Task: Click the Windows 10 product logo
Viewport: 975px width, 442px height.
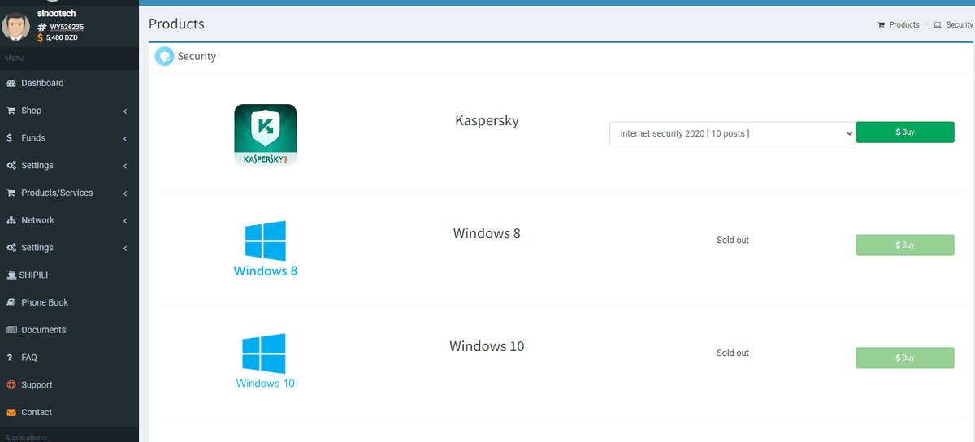Action: (265, 361)
